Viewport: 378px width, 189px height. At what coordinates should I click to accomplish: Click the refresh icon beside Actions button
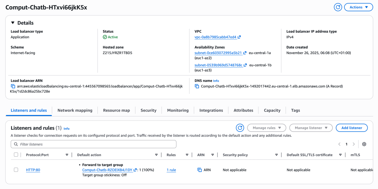click(338, 7)
